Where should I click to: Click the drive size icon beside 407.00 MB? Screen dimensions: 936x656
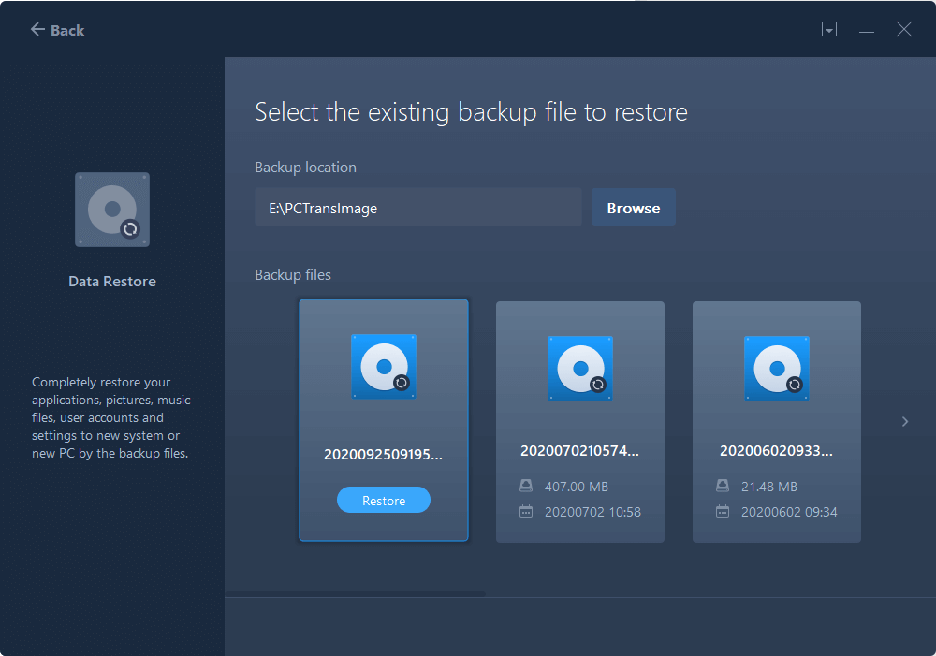[526, 487]
